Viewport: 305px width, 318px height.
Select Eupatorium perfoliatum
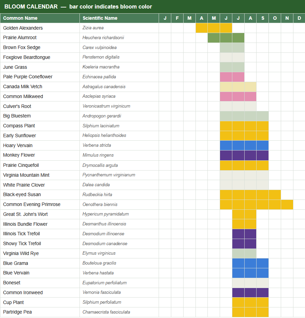105,283
